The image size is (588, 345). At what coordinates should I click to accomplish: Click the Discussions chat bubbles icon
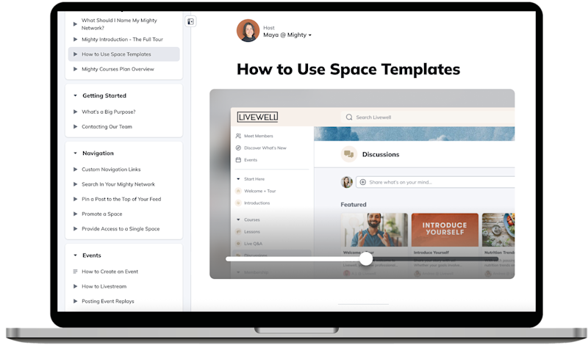(x=348, y=154)
